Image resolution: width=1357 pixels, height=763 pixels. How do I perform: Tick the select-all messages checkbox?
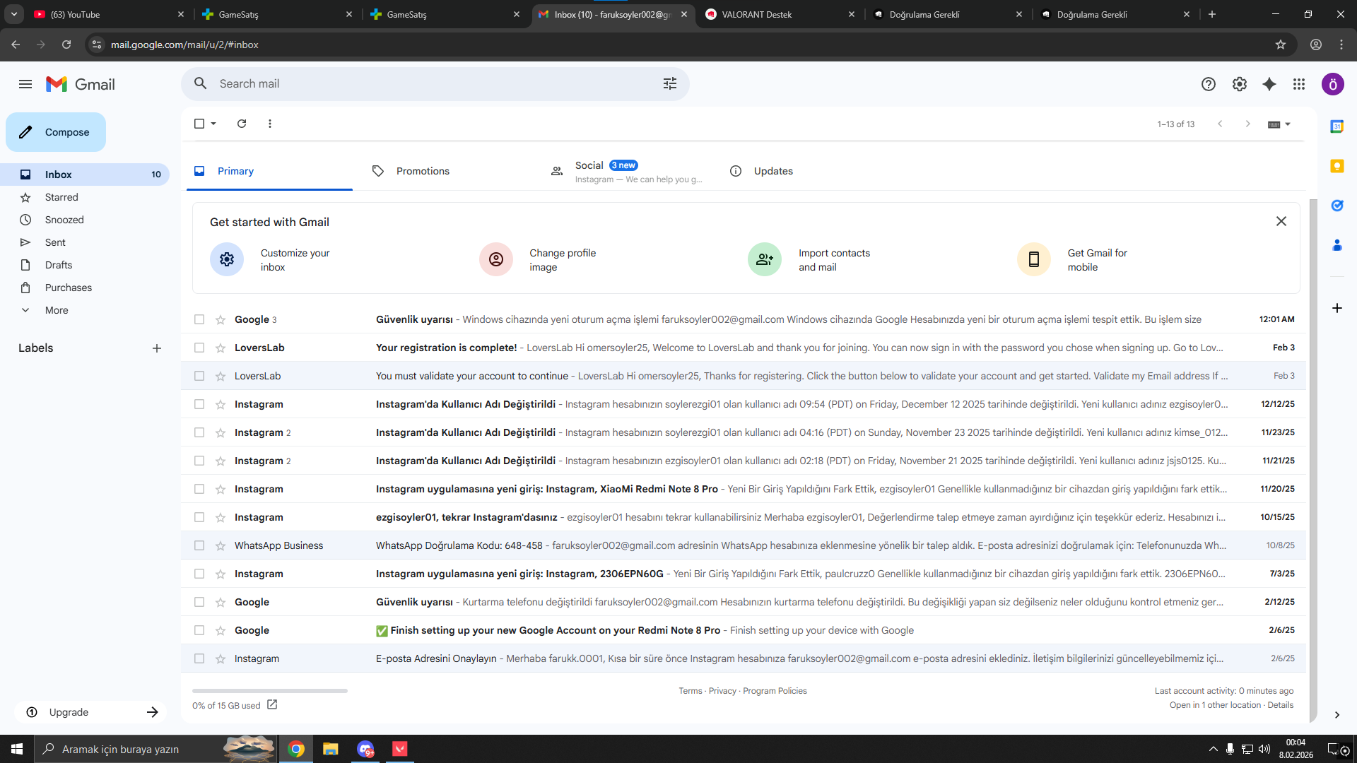point(199,124)
